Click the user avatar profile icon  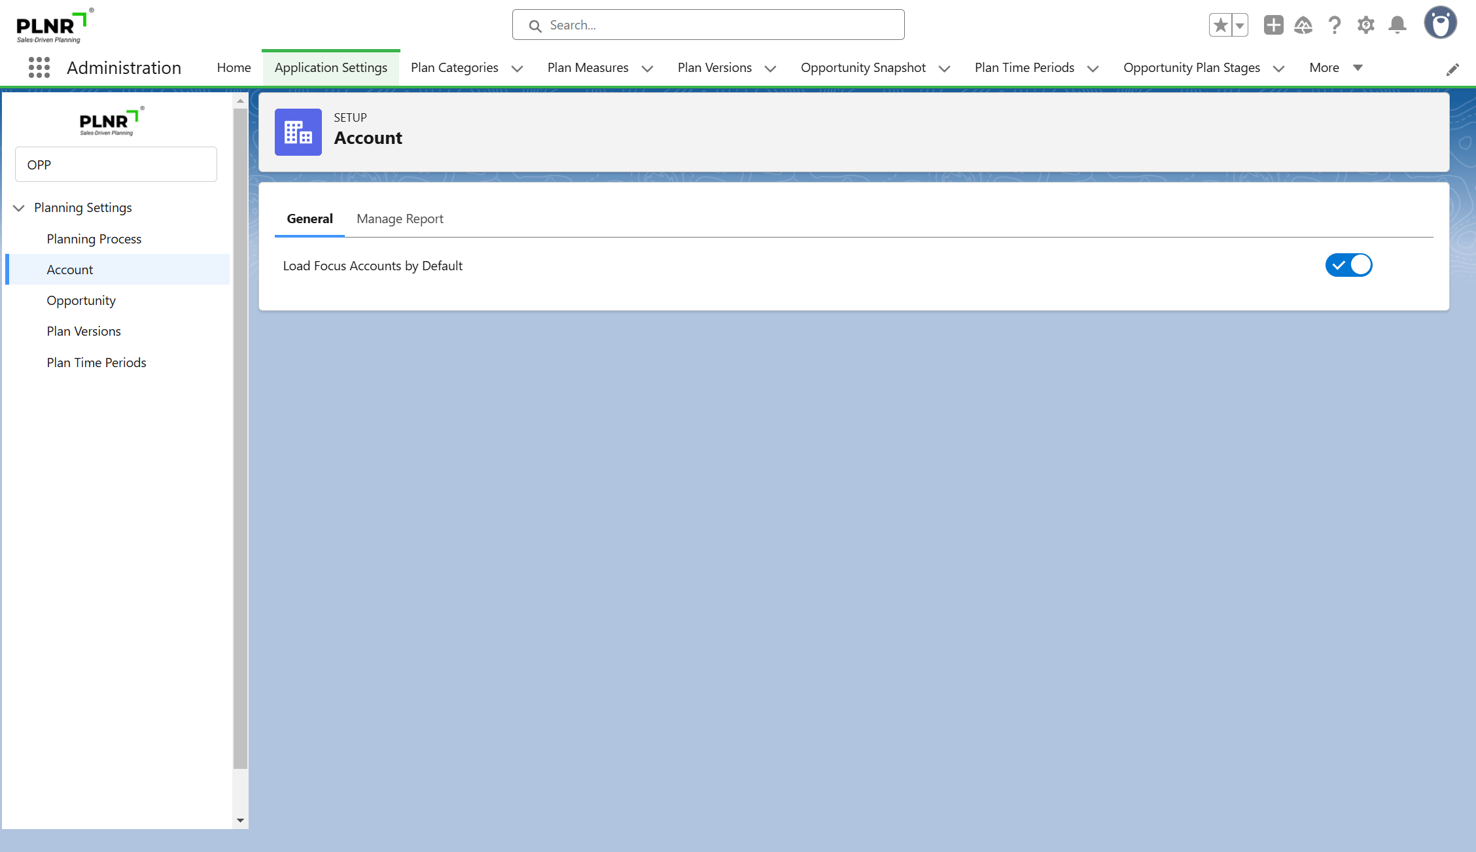pyautogui.click(x=1440, y=24)
